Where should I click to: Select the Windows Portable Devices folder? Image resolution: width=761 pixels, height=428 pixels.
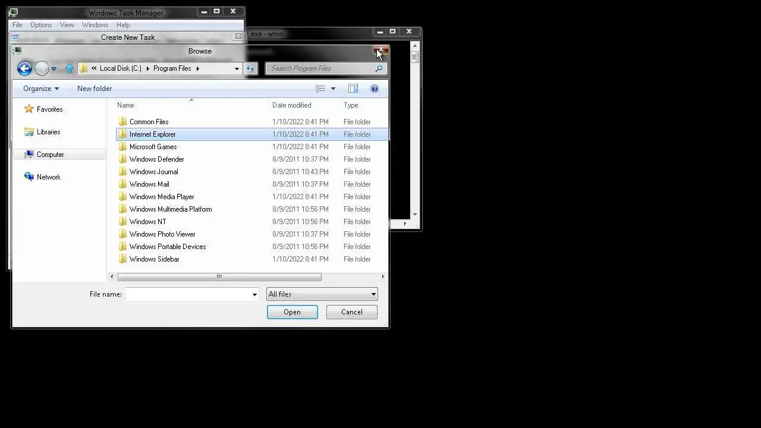pyautogui.click(x=252, y=247)
